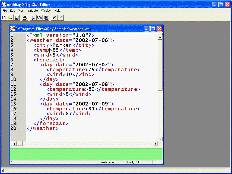Click the day date "2002-07-09" tag
232x174 pixels.
[77, 104]
